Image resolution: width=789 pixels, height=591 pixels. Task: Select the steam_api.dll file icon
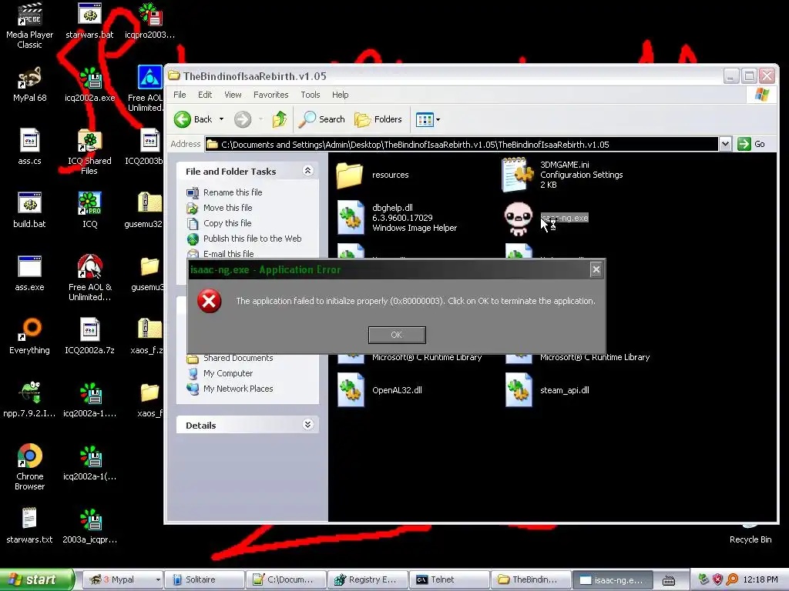click(519, 390)
